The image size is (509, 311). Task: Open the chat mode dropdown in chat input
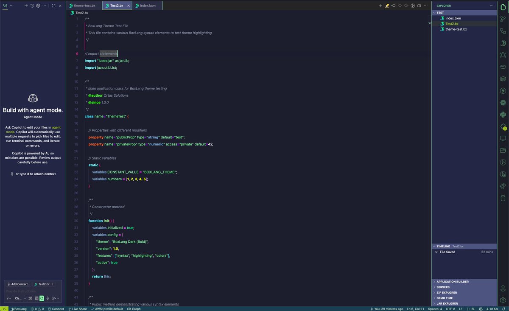point(9,298)
